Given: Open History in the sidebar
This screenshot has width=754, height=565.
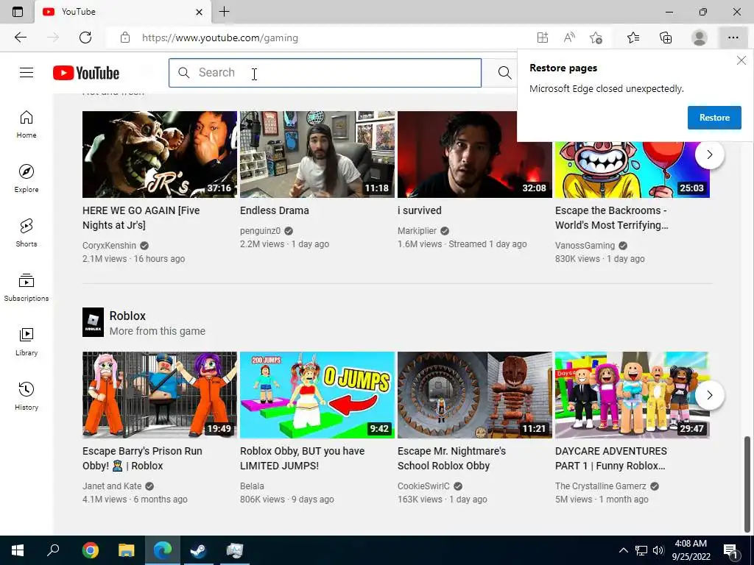Looking at the screenshot, I should 27,396.
